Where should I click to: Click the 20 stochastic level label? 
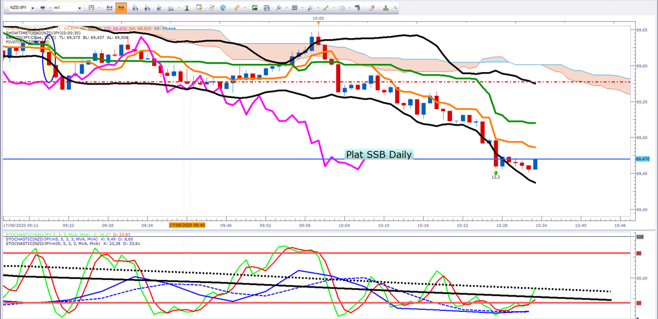click(639, 303)
